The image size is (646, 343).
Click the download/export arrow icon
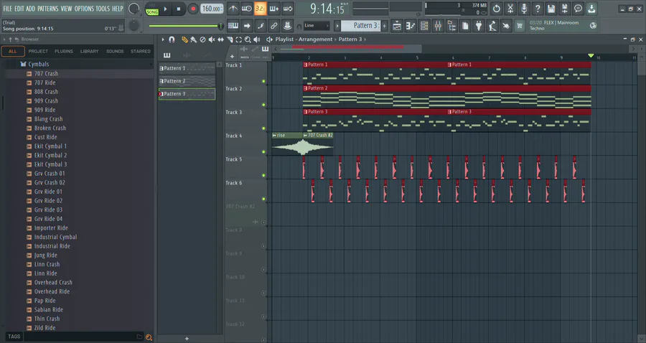tap(591, 8)
